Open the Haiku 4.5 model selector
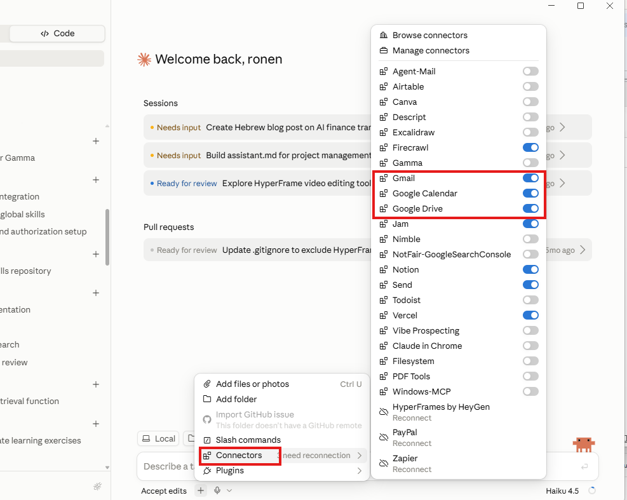This screenshot has height=500, width=627. coord(562,491)
